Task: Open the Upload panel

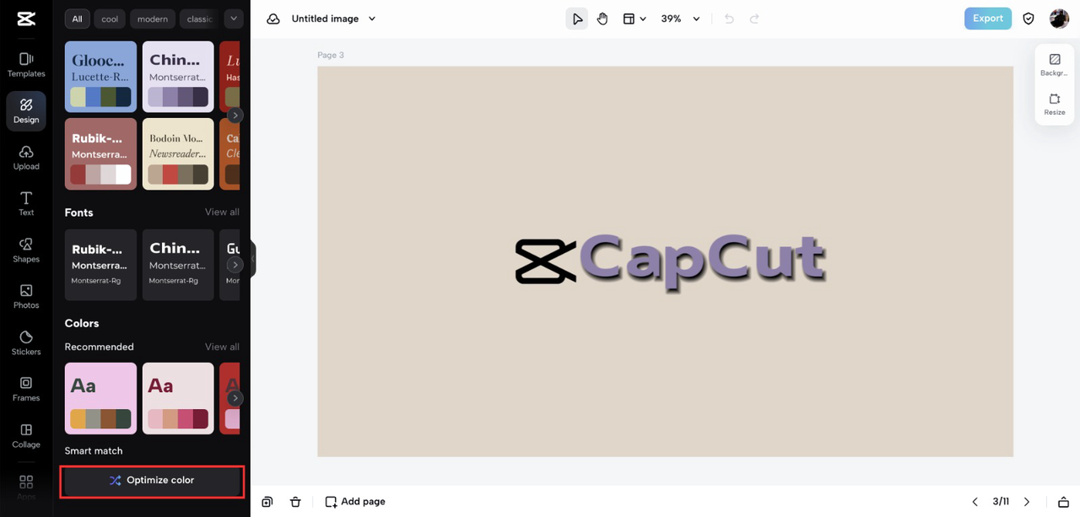Action: click(26, 158)
